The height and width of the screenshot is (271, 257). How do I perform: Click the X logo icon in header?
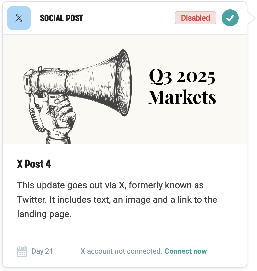(x=19, y=18)
